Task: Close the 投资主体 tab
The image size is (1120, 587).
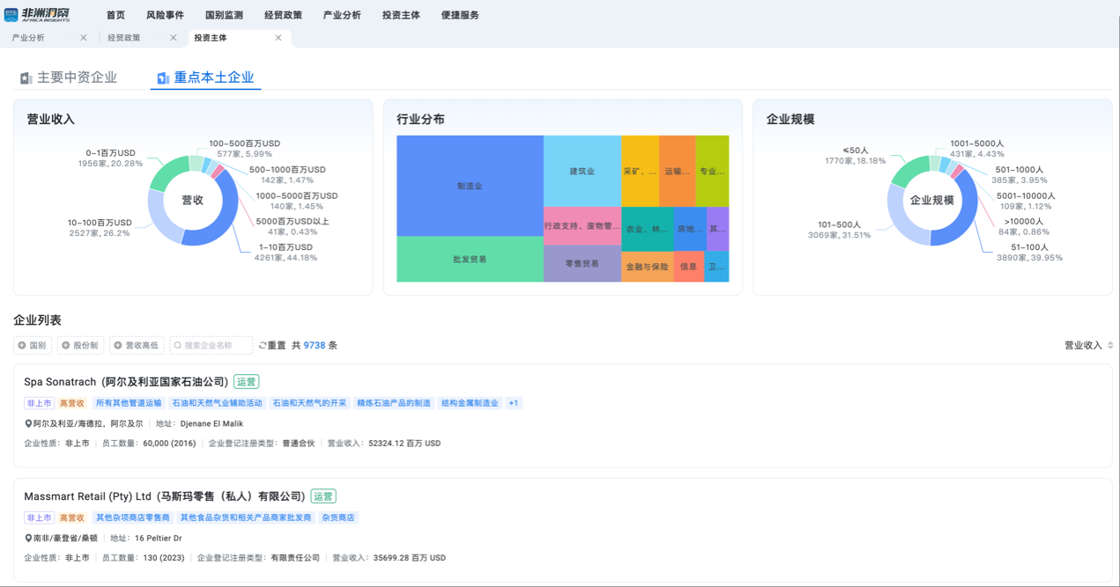Action: [x=278, y=38]
